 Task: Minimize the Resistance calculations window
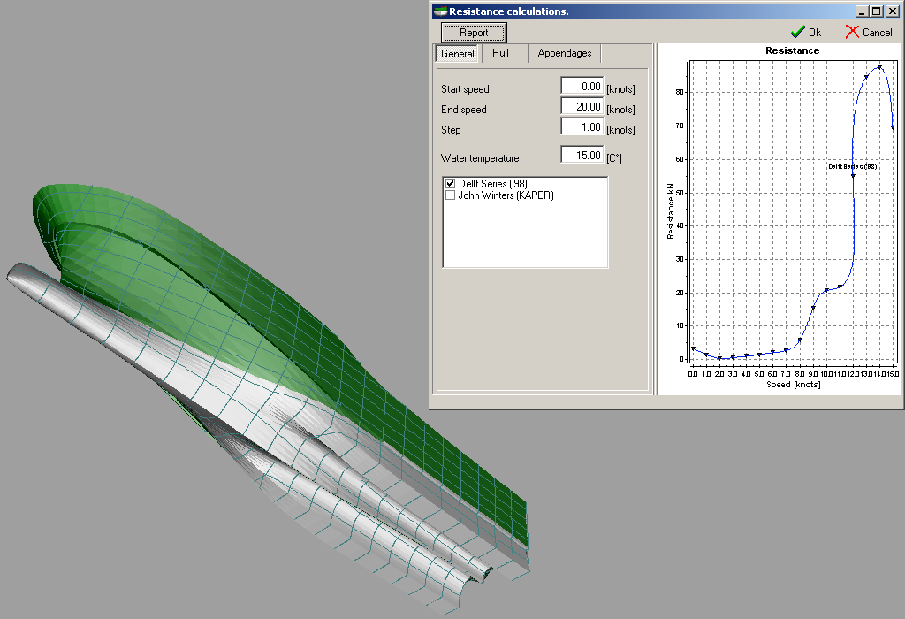tap(862, 11)
